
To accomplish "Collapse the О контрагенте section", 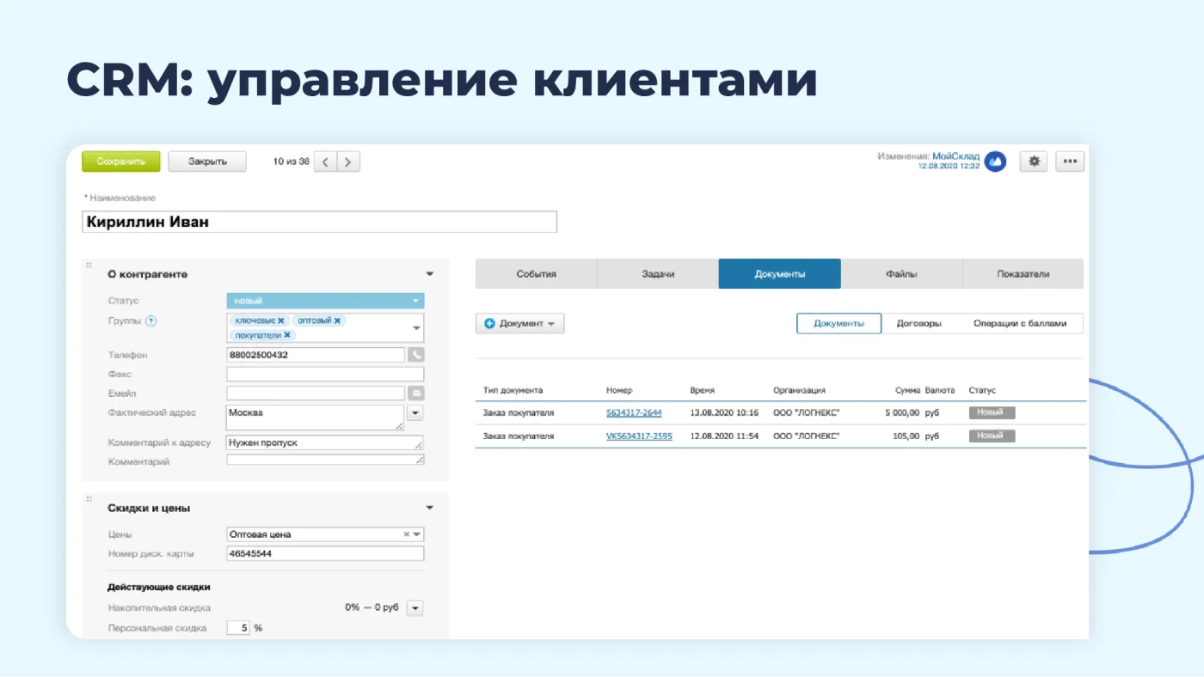I will [430, 274].
